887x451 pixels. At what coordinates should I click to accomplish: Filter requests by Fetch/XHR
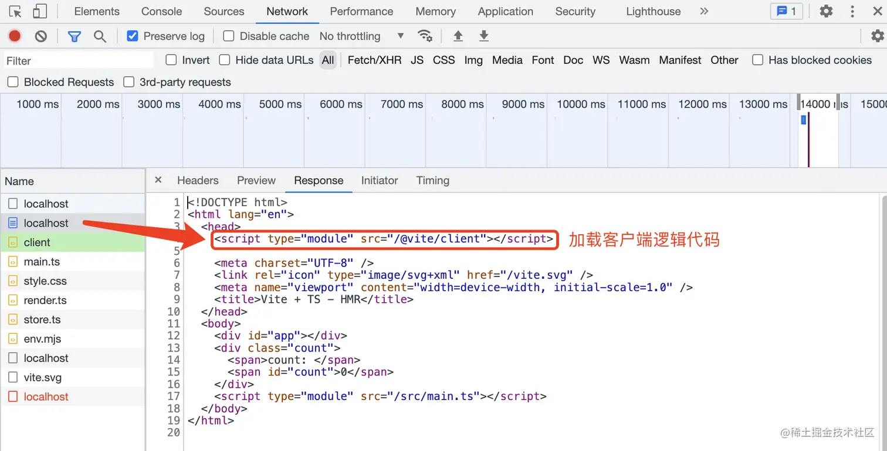[374, 60]
